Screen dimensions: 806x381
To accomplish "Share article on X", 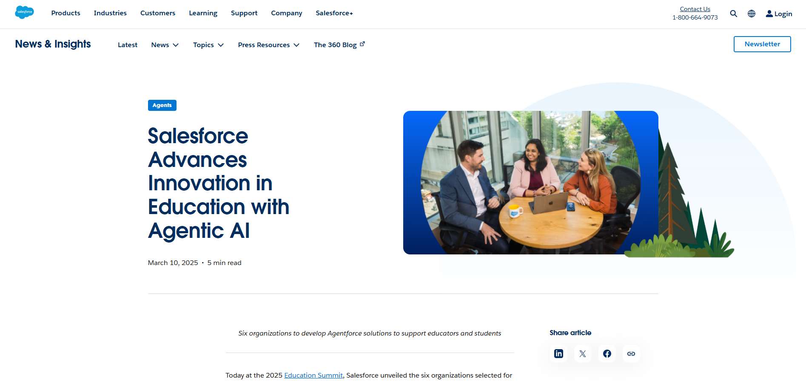I will pos(583,353).
